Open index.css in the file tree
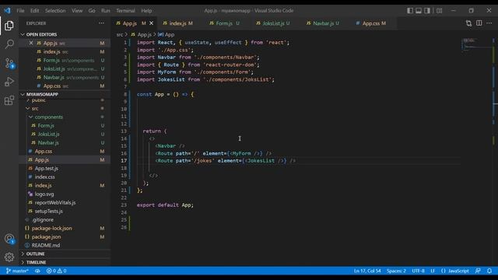The height and width of the screenshot is (280, 498). coord(45,177)
